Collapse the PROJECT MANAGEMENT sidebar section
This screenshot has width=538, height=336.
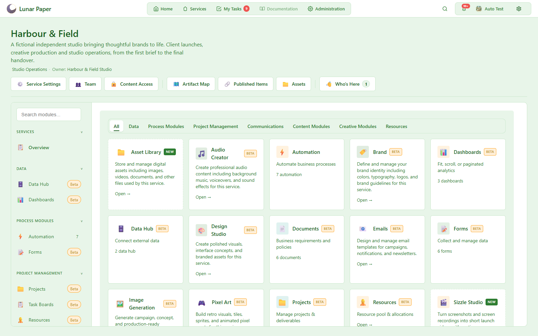(x=82, y=274)
